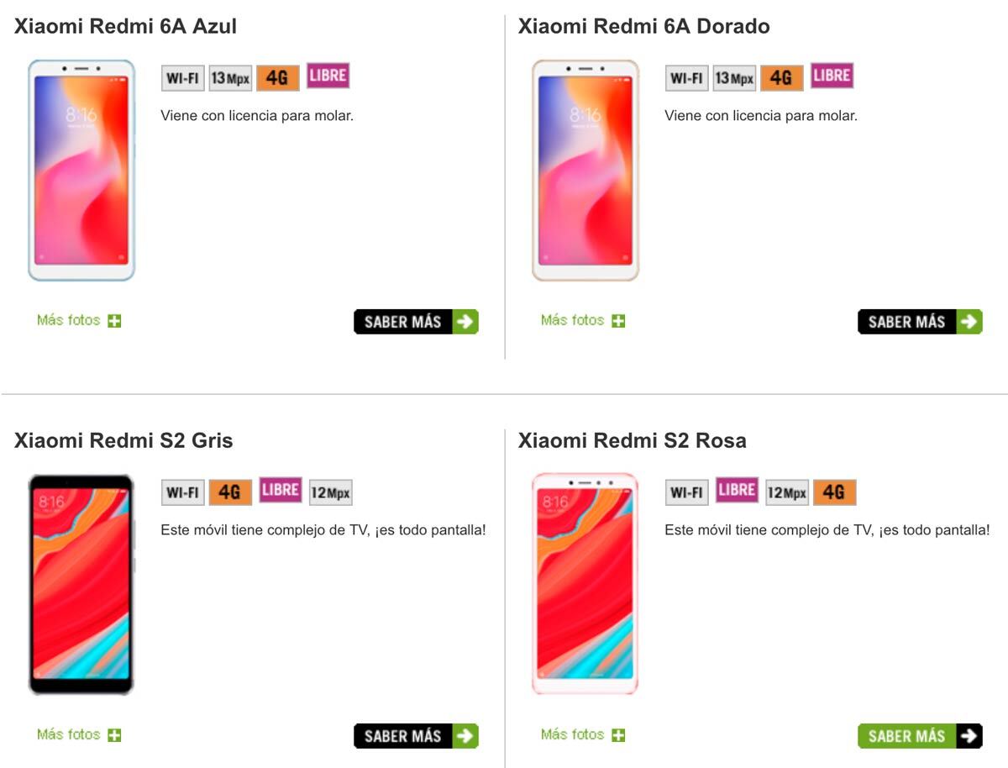Click orange 4G badge on Redmi 6A Azul
The height and width of the screenshot is (768, 1008).
[277, 78]
